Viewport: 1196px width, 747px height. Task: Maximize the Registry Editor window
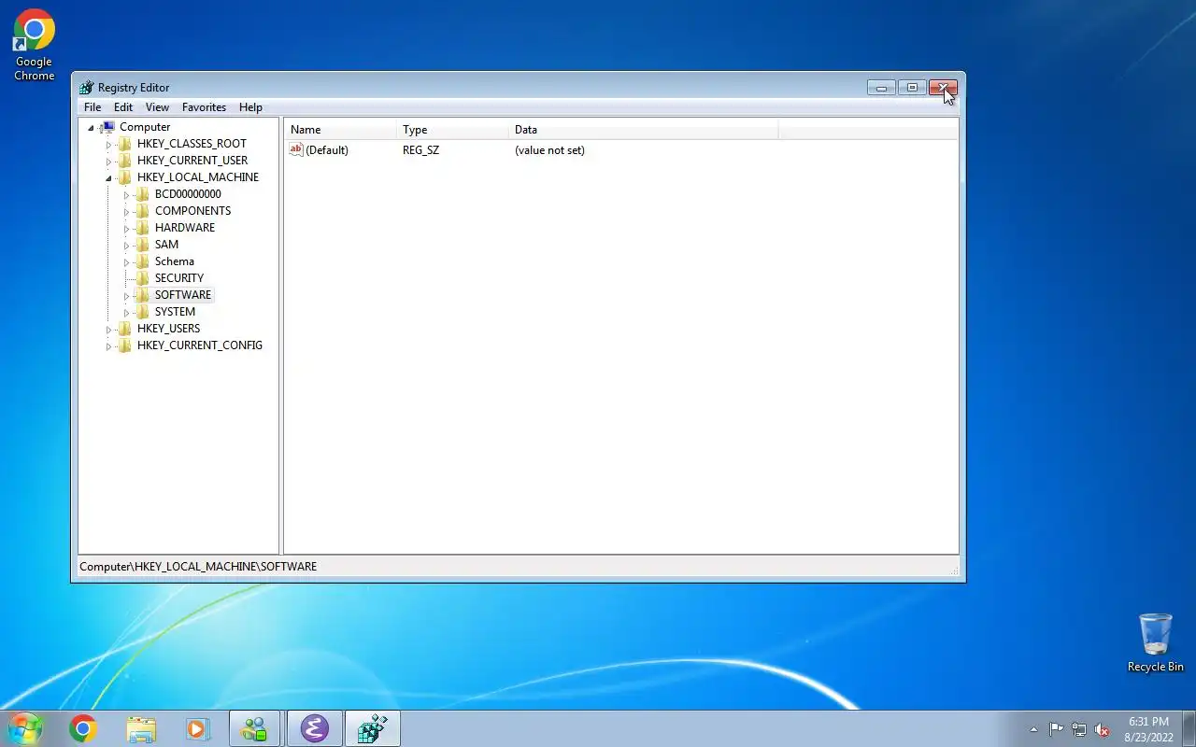pyautogui.click(x=912, y=88)
